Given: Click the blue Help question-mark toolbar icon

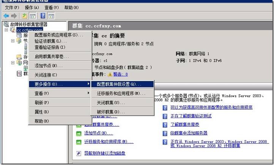Looking at the screenshot, I should pos(43,16).
